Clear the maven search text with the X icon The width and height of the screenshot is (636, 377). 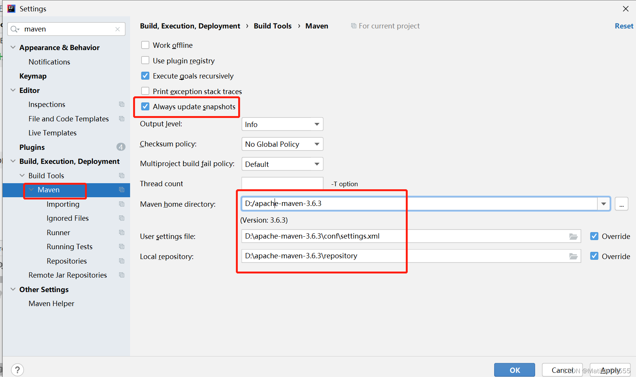(118, 29)
